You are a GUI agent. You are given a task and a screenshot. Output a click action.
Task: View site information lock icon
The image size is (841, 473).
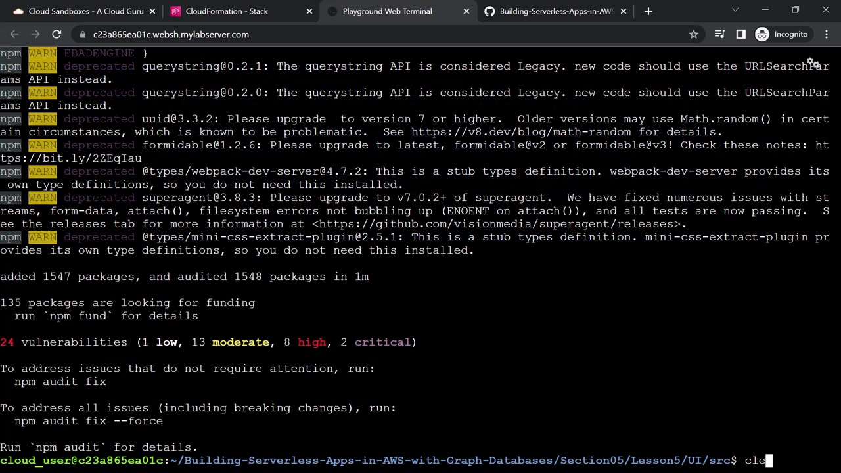[81, 34]
